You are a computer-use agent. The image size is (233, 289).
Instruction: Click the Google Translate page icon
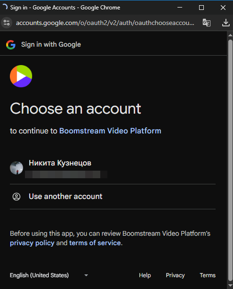tap(207, 23)
